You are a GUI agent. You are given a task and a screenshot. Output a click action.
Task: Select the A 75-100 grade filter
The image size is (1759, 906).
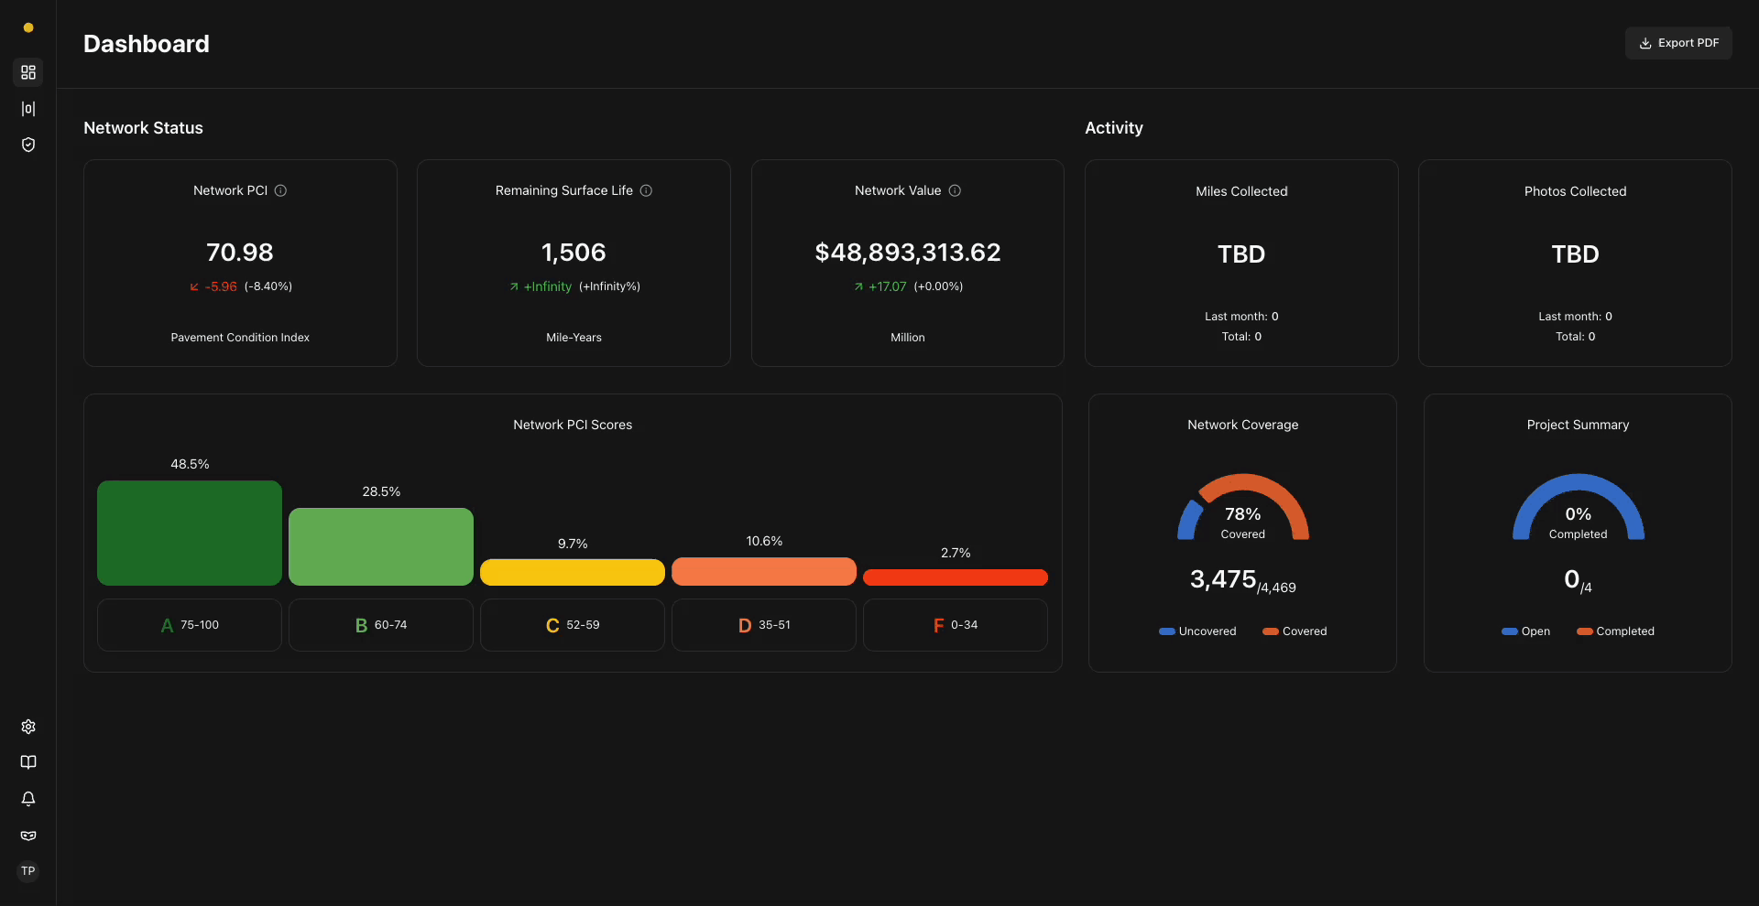[188, 625]
